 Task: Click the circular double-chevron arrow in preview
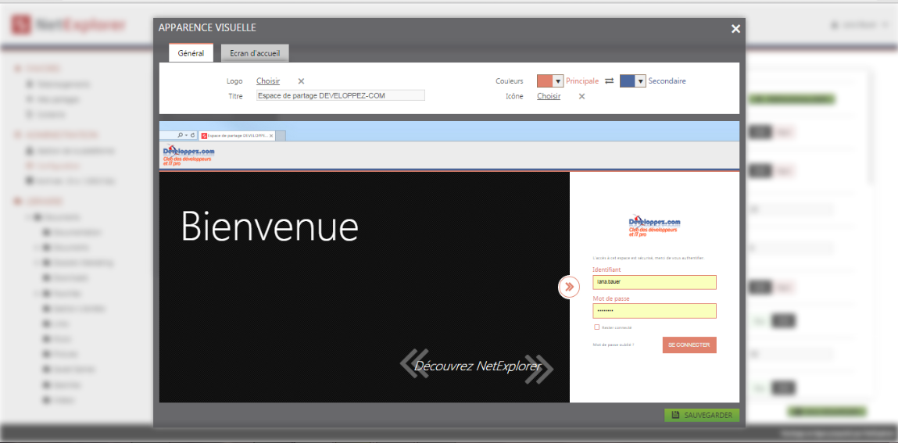(x=569, y=288)
